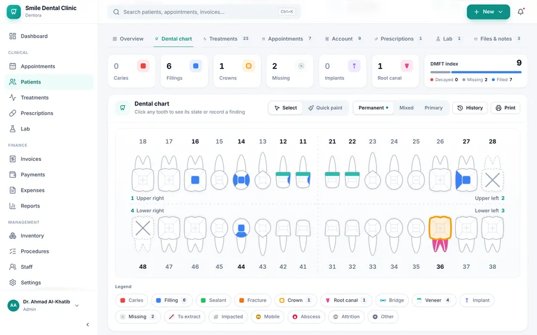The image size is (537, 335).
Task: Click the Implants purple stat icon
Action: [354, 66]
